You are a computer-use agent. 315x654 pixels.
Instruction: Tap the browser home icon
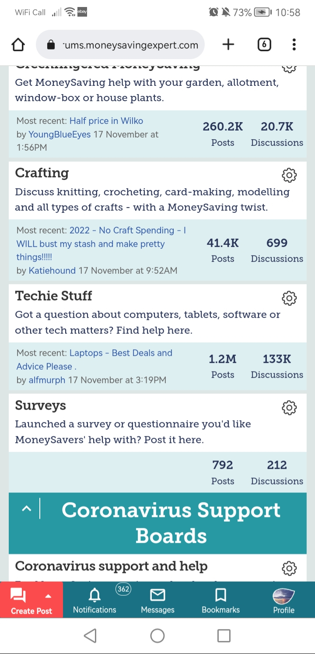[18, 44]
